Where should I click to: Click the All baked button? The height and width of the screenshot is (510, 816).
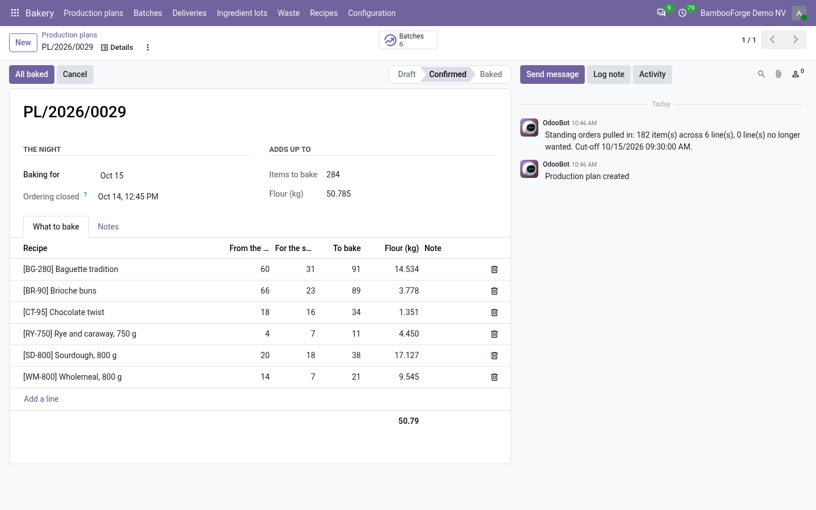click(32, 74)
